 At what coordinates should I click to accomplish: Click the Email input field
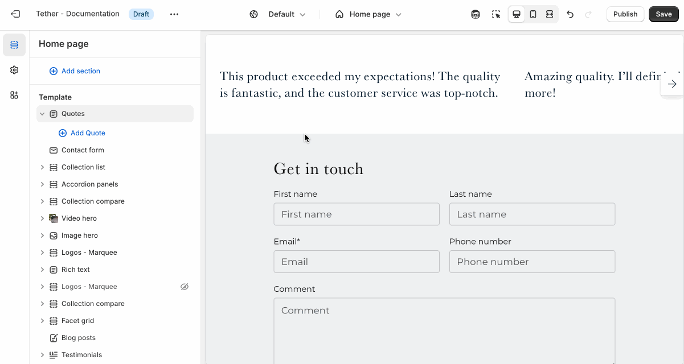click(357, 262)
